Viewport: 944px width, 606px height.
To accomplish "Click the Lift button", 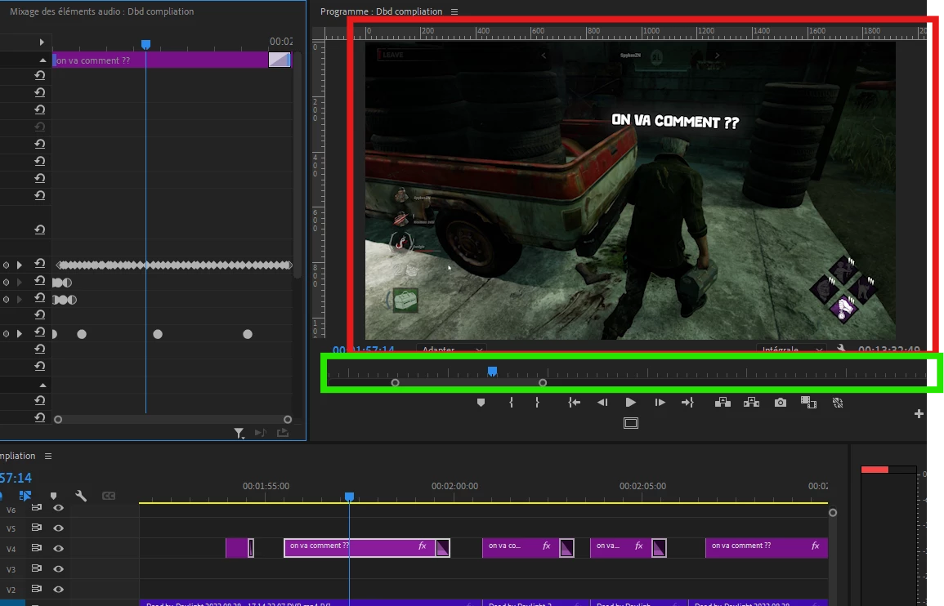I will (723, 403).
